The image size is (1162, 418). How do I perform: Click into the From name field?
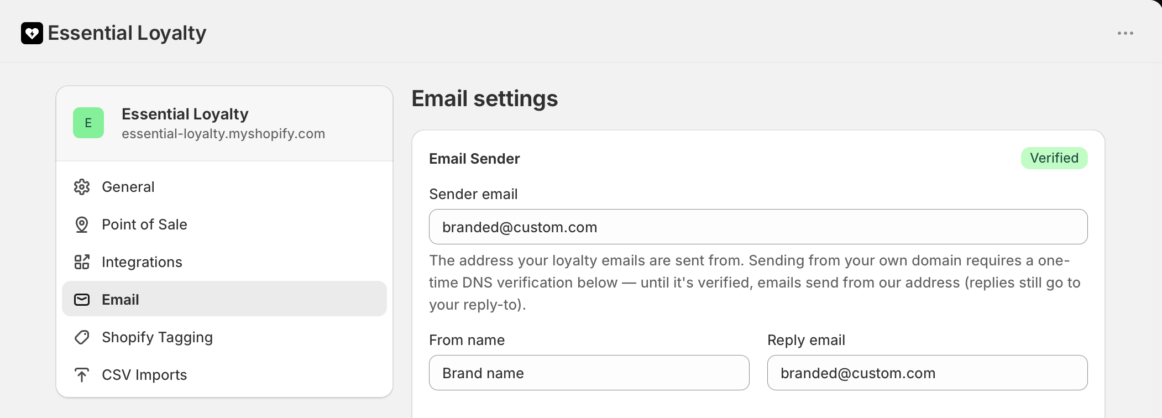[x=589, y=373]
